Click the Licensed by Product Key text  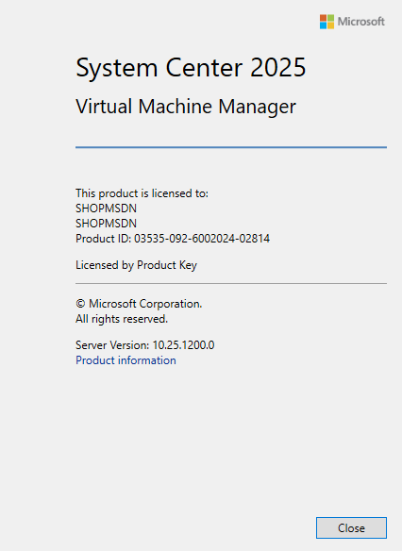click(x=136, y=265)
